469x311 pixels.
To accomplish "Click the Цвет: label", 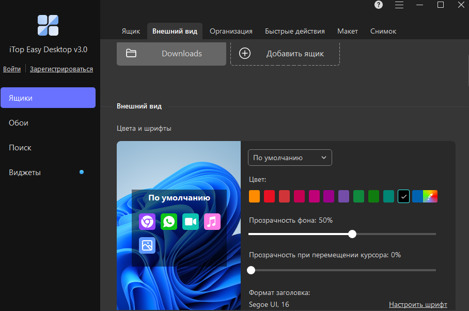I will tap(258, 179).
